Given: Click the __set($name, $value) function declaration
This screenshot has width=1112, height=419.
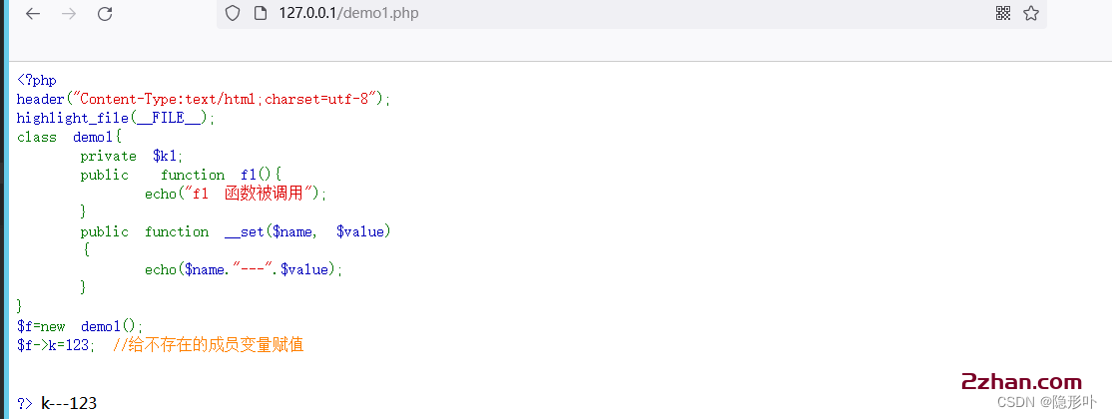Looking at the screenshot, I should pos(267,231).
